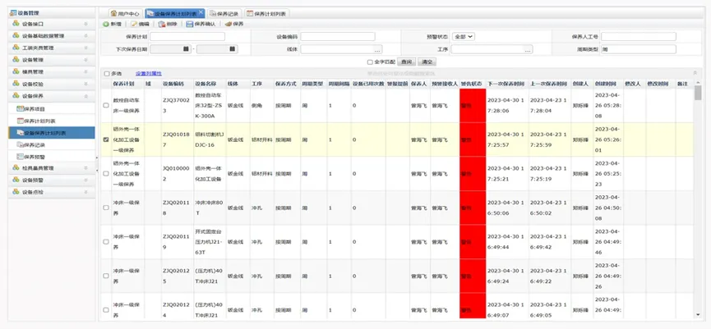Click the 保养 toolbar icon

(228, 24)
